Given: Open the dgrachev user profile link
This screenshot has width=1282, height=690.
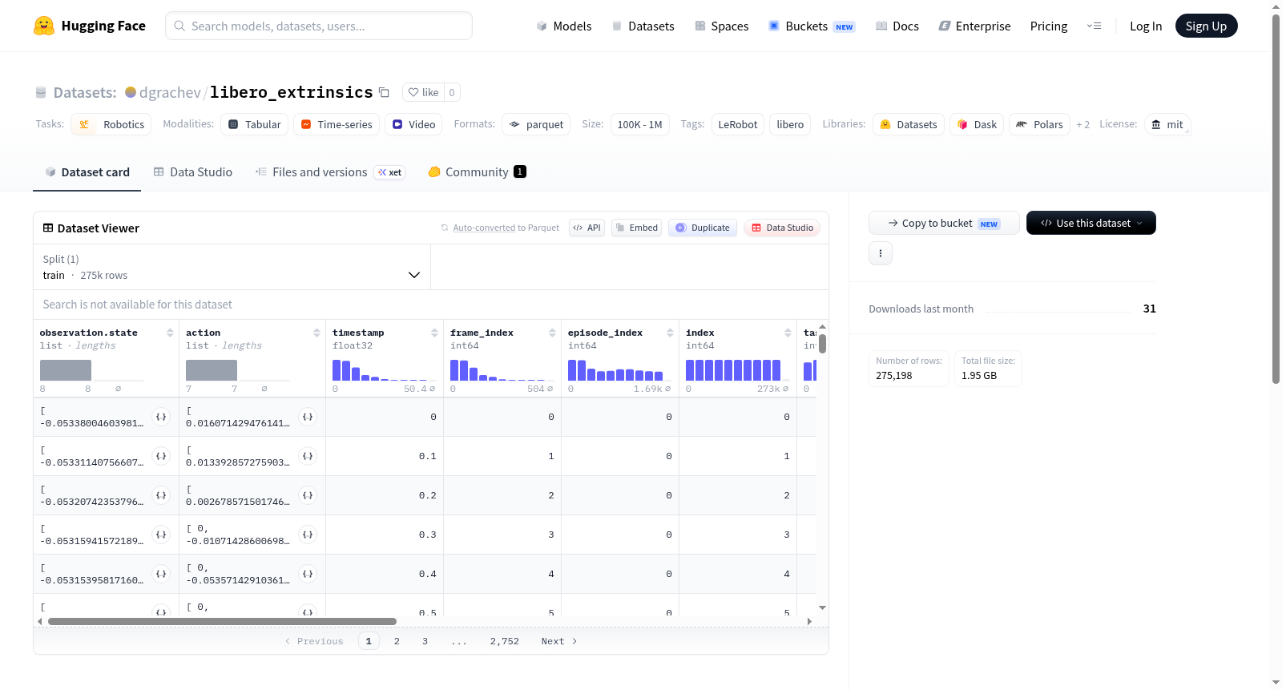Looking at the screenshot, I should tap(170, 92).
